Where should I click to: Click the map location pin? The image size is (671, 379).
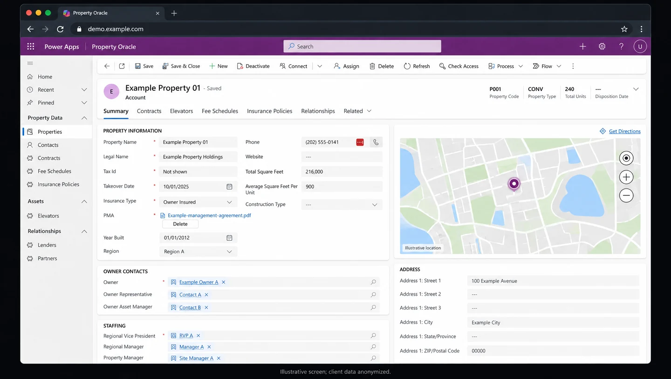pyautogui.click(x=514, y=185)
